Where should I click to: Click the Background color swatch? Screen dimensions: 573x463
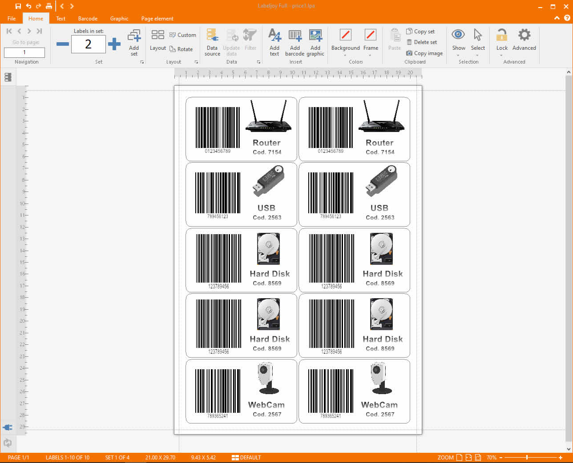click(x=345, y=35)
